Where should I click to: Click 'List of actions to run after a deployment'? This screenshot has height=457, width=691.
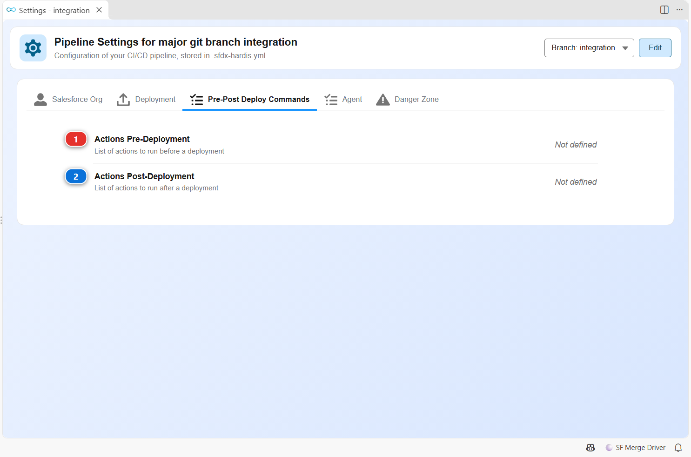click(156, 188)
